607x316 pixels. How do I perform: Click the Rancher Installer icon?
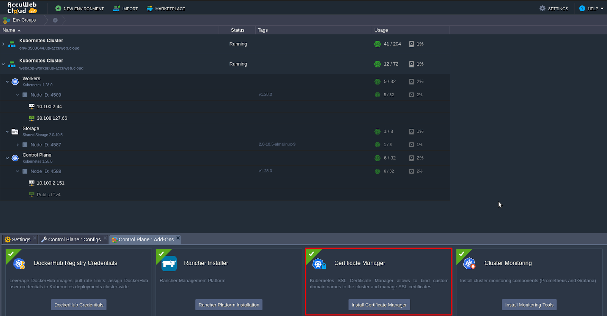pyautogui.click(x=169, y=263)
